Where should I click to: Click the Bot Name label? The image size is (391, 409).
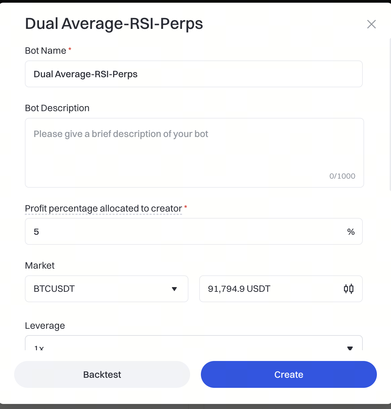pyautogui.click(x=45, y=51)
